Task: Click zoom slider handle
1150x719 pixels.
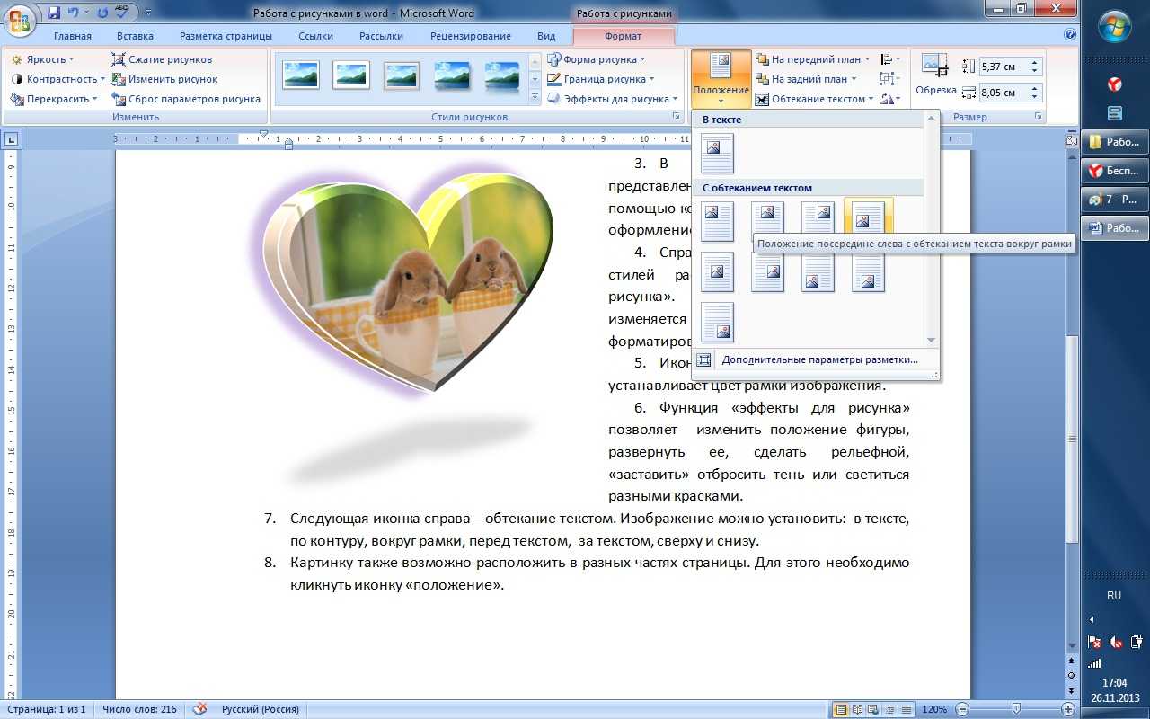Action: click(1016, 709)
